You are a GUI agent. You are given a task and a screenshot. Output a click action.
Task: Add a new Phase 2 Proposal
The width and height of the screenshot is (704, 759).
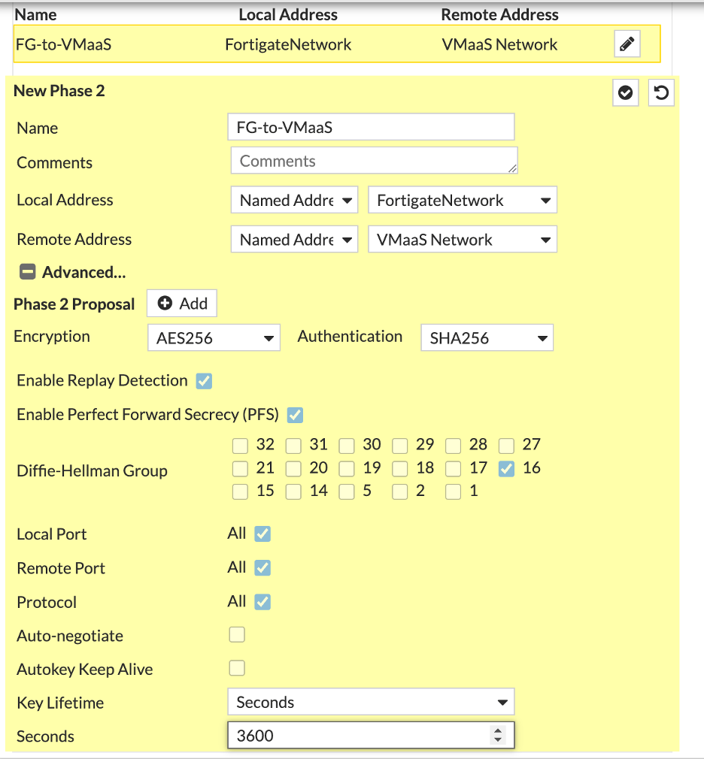(182, 304)
